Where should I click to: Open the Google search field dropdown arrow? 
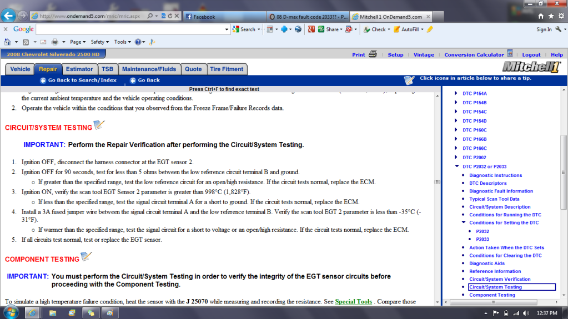point(227,29)
